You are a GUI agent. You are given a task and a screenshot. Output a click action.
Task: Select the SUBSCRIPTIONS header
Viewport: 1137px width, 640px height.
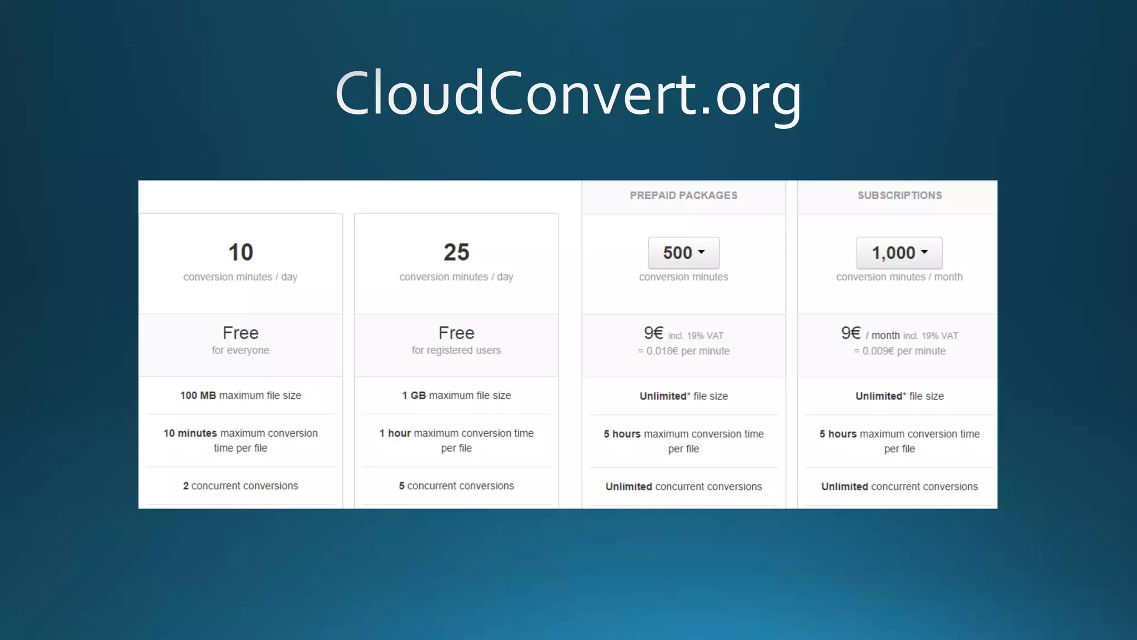click(899, 196)
